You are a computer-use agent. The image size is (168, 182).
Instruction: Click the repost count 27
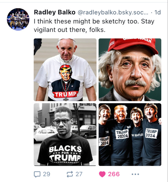pos(79,174)
